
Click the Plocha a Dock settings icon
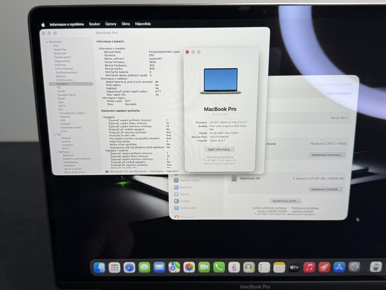(176, 180)
